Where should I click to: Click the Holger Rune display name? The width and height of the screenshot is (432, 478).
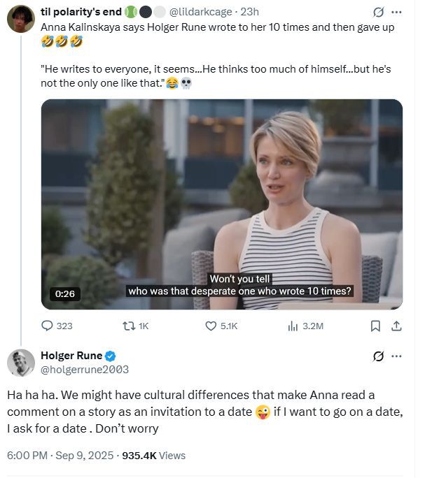point(72,356)
